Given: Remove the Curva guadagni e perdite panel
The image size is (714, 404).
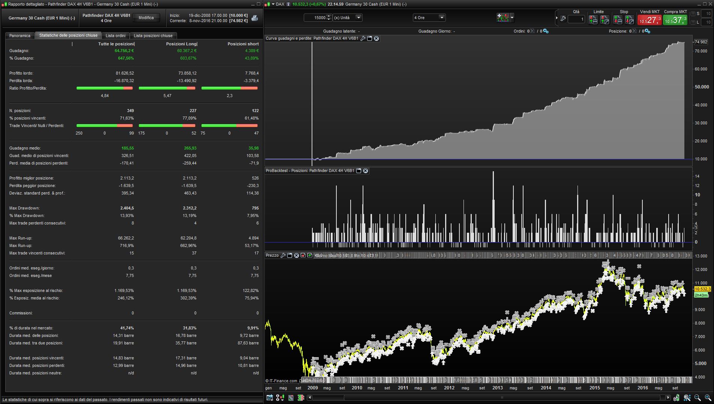Looking at the screenshot, I should (376, 38).
